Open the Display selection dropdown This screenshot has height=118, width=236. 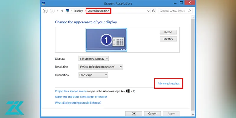click(94, 59)
